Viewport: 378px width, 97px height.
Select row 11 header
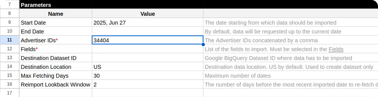pyautogui.click(x=10, y=40)
